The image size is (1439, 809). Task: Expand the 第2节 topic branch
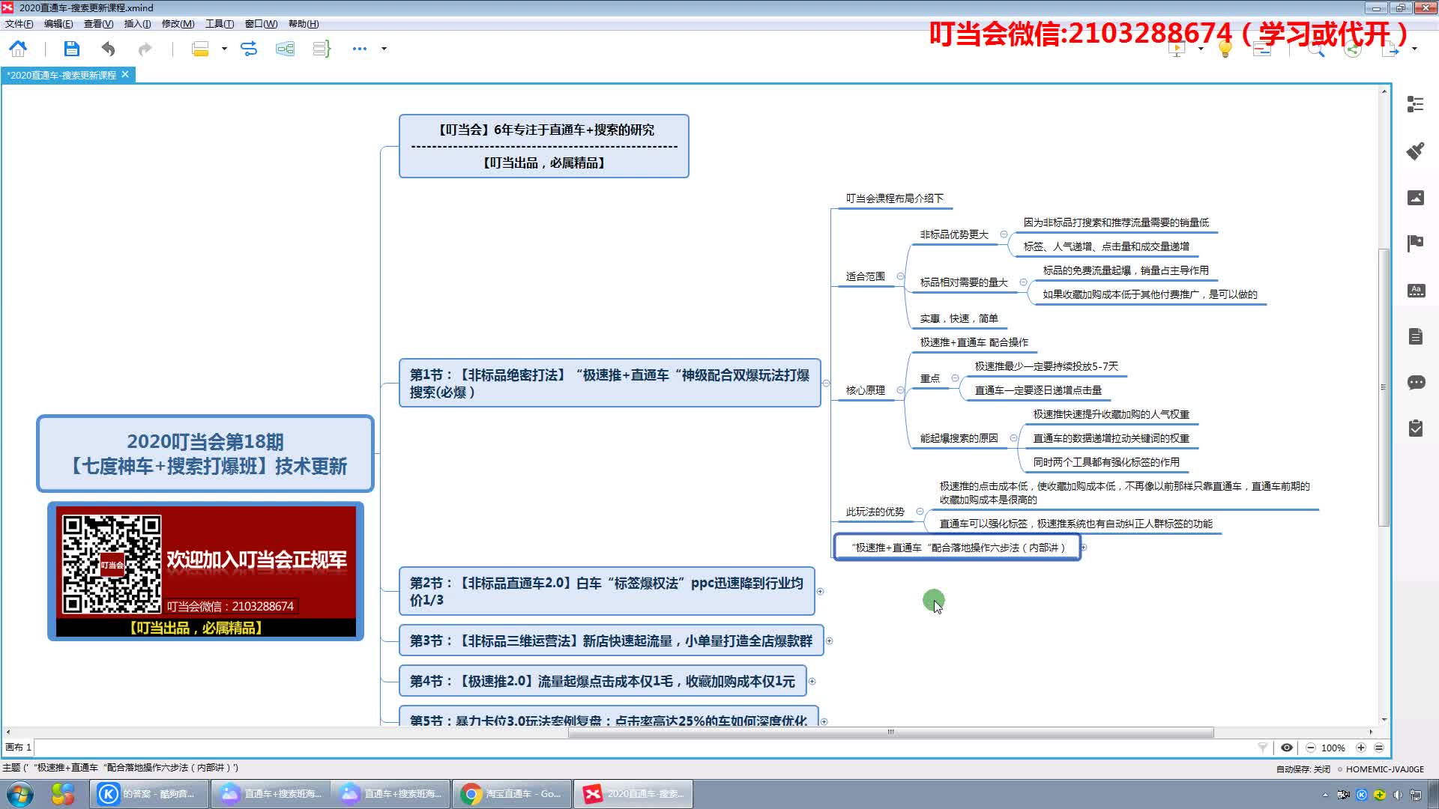(820, 591)
